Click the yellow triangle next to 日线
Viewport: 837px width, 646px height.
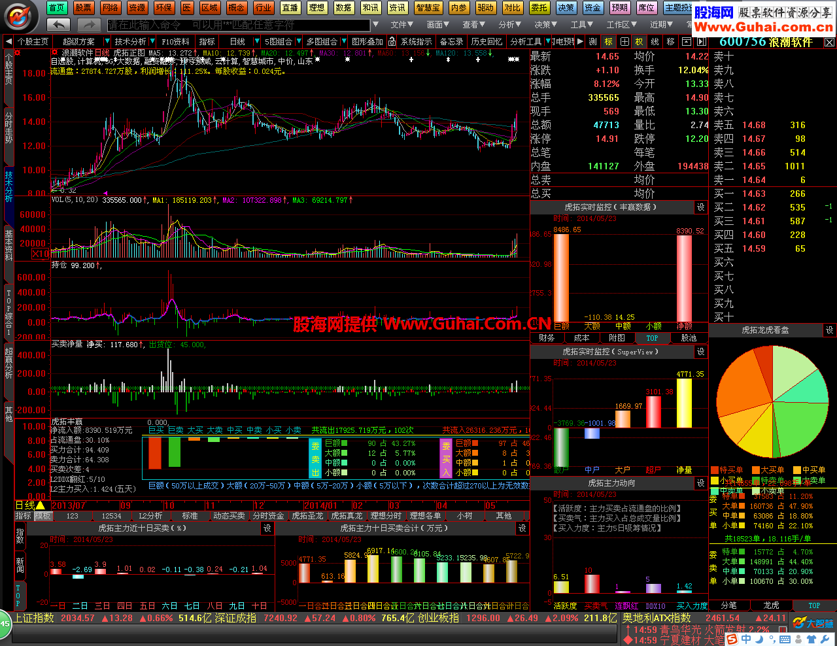pos(41,505)
